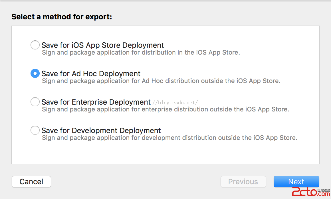Select the iOS App Store Deployment radio button
Viewport: 331px width, 199px height.
pyautogui.click(x=35, y=45)
